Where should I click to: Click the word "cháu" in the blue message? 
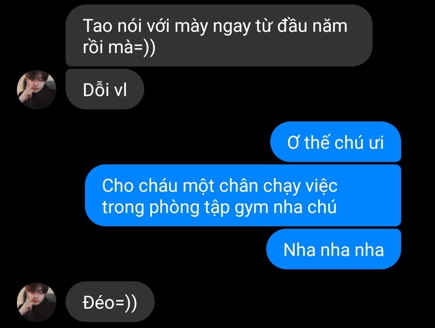click(157, 185)
